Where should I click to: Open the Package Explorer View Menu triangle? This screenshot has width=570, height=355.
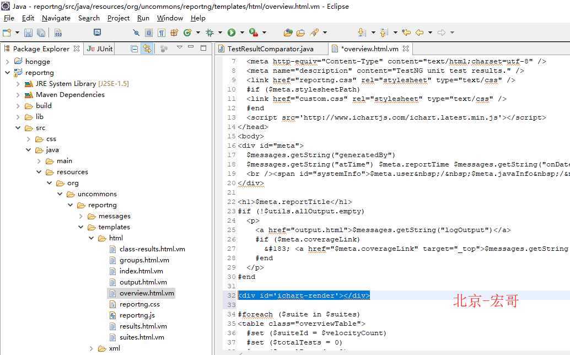[x=180, y=47]
